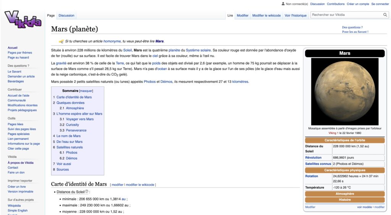Image resolution: width=391 pixels, height=215 pixels.
Task: Open the Se connecter link
Action: point(380,4)
